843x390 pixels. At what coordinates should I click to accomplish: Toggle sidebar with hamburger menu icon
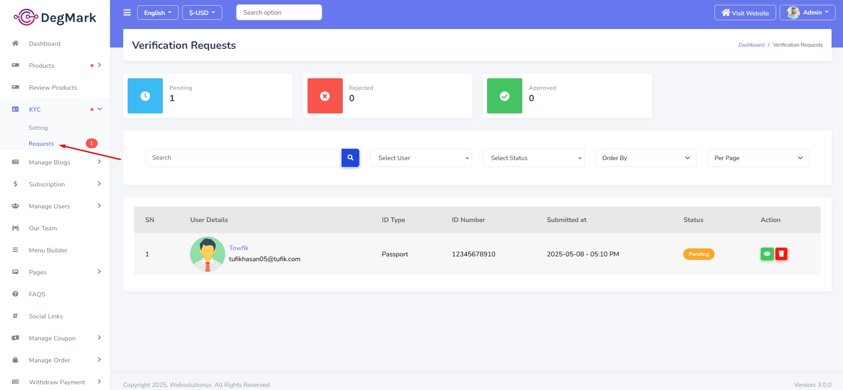coord(127,12)
